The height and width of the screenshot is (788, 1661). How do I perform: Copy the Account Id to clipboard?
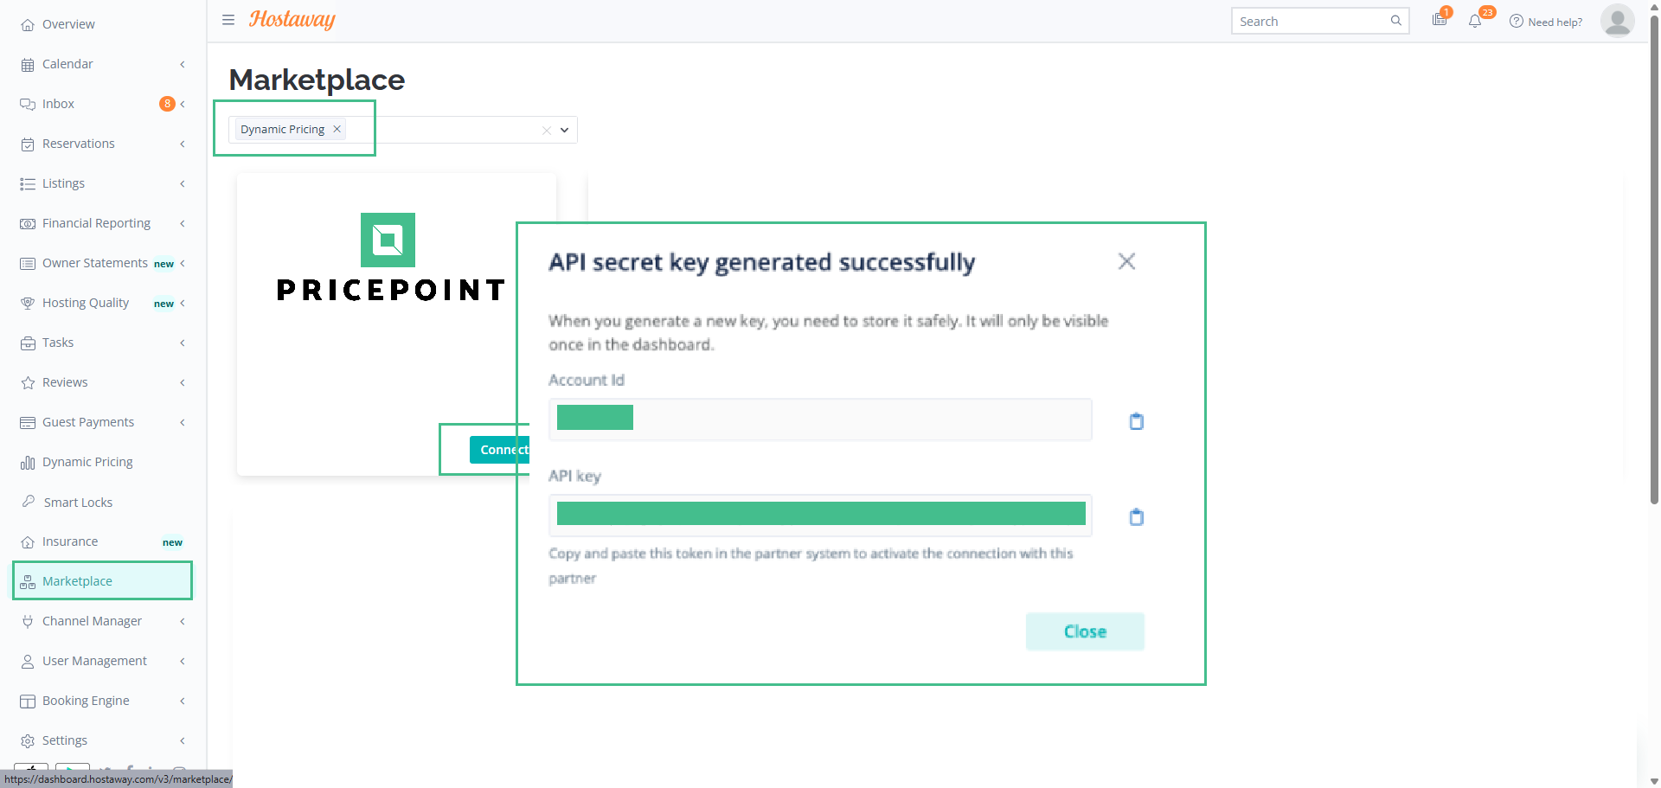[x=1136, y=421]
